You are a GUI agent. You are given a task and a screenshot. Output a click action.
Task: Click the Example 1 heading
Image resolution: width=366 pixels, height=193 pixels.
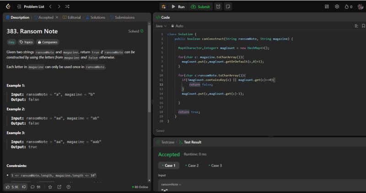pos(16,85)
